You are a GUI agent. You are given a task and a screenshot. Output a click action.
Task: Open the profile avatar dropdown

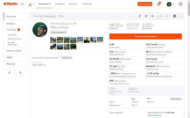click(170, 4)
